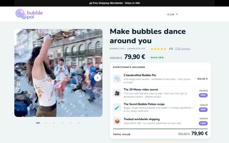Jump to the sixth carousel dot
229x143 pixels.
pyautogui.click(x=79, y=123)
